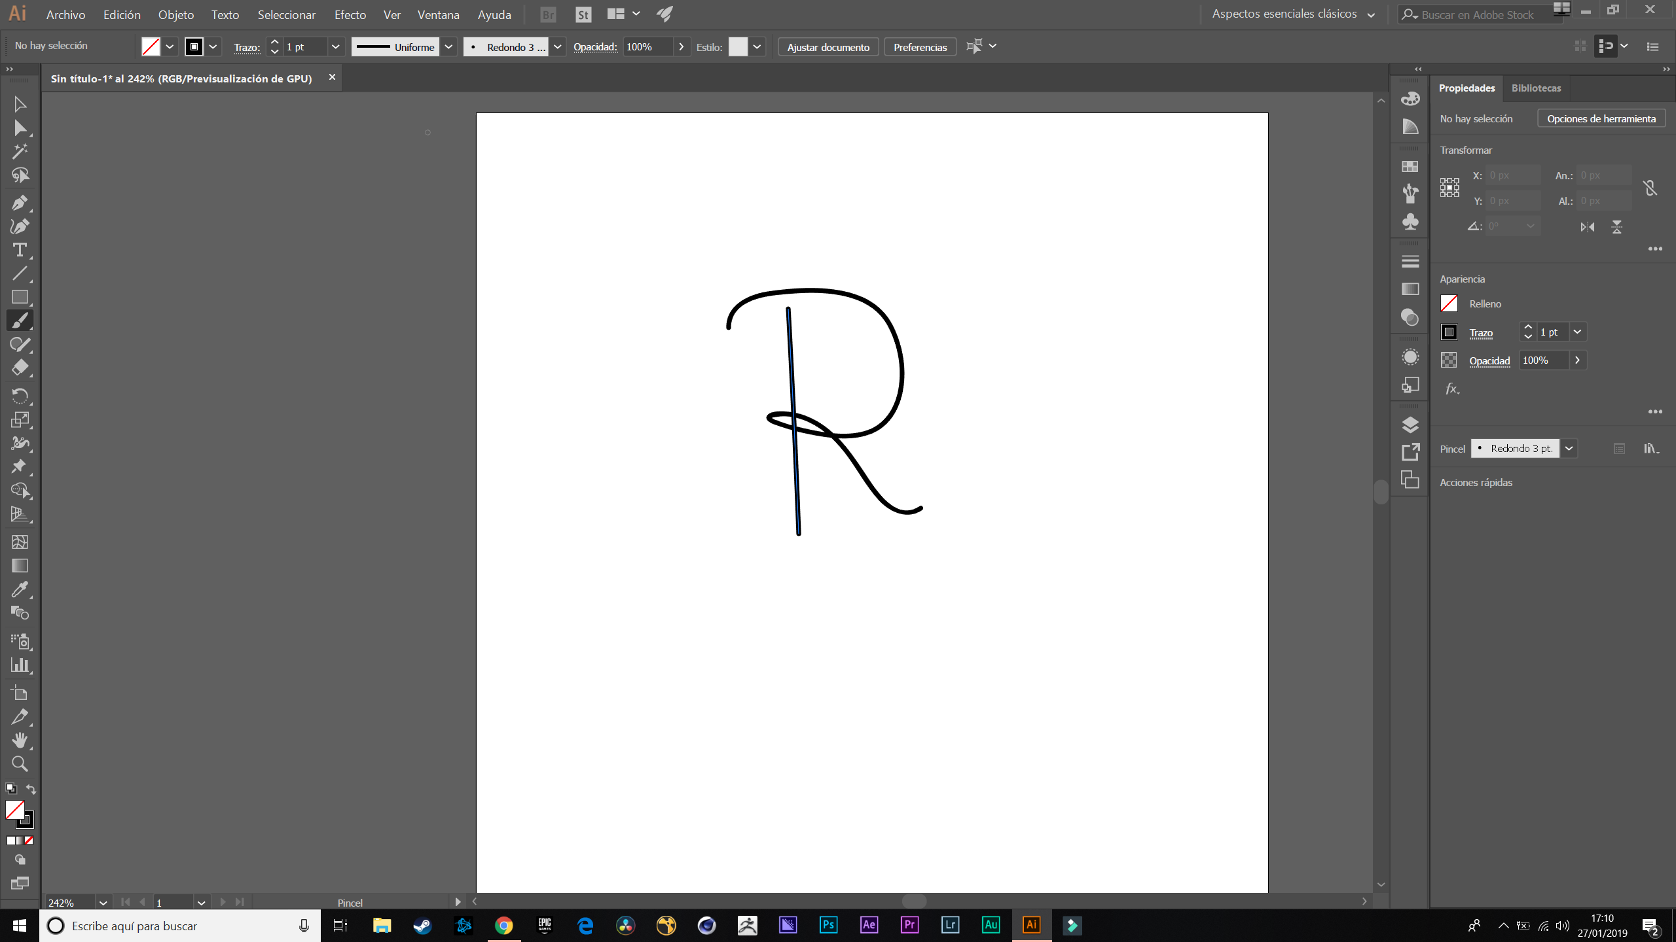This screenshot has width=1676, height=942.
Task: Toggle flip horizontal in Transformar
Action: (x=1588, y=227)
